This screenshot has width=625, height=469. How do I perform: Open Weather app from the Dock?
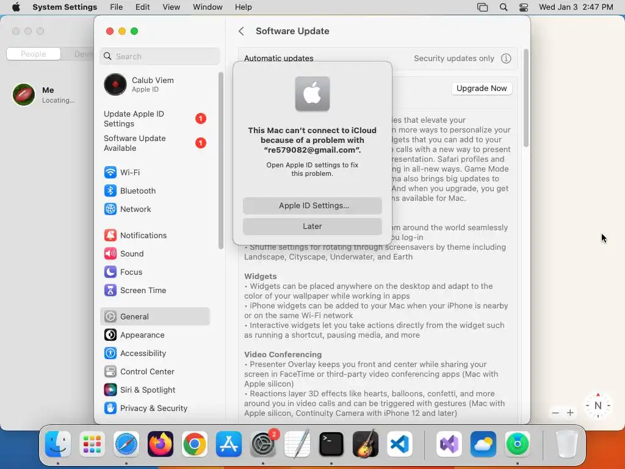(x=483, y=444)
